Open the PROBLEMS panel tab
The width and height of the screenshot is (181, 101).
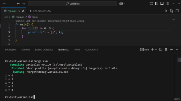click(11, 50)
